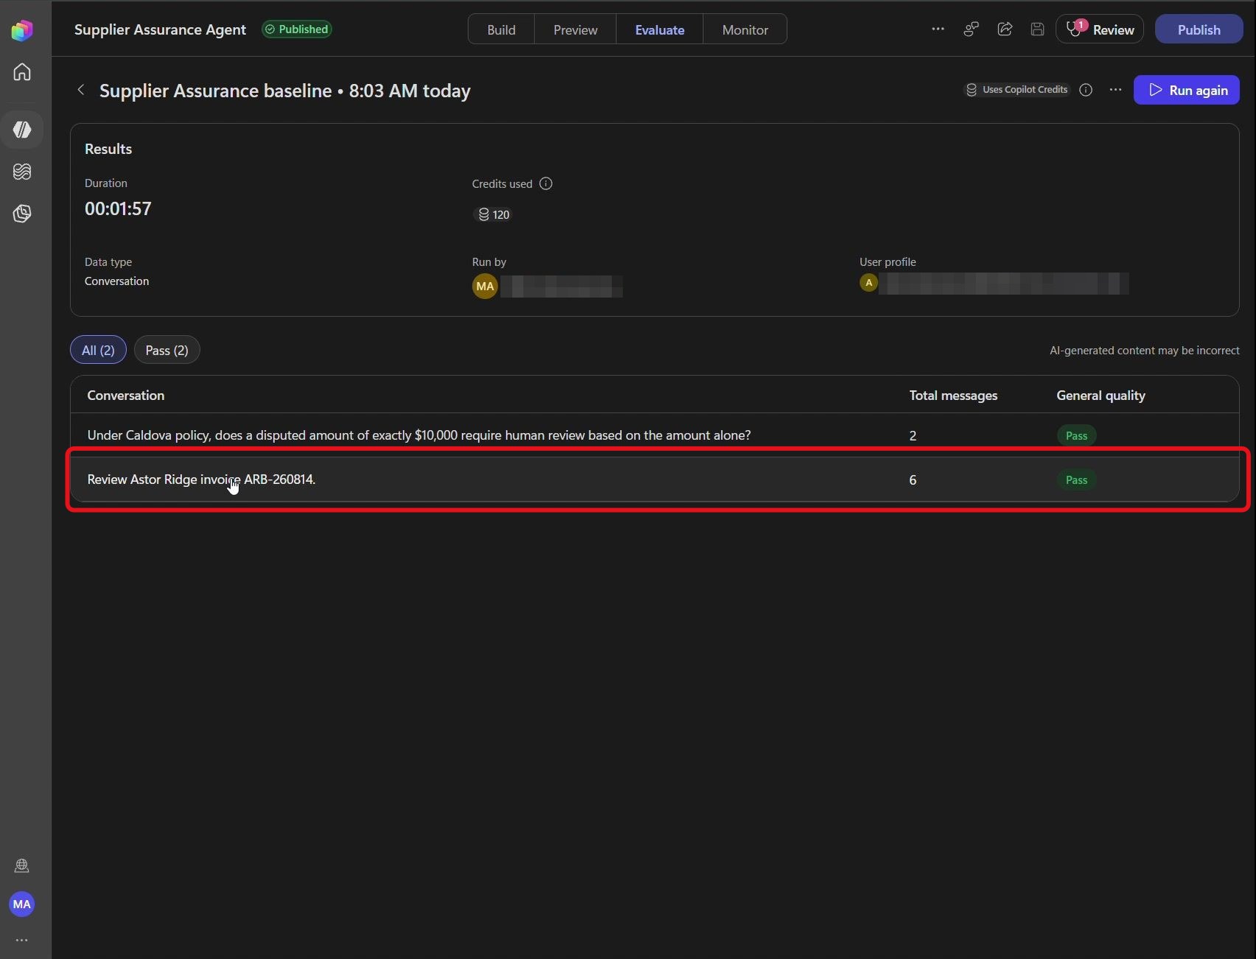Open the Copilot Studio logo icon
The width and height of the screenshot is (1256, 959).
tap(22, 30)
